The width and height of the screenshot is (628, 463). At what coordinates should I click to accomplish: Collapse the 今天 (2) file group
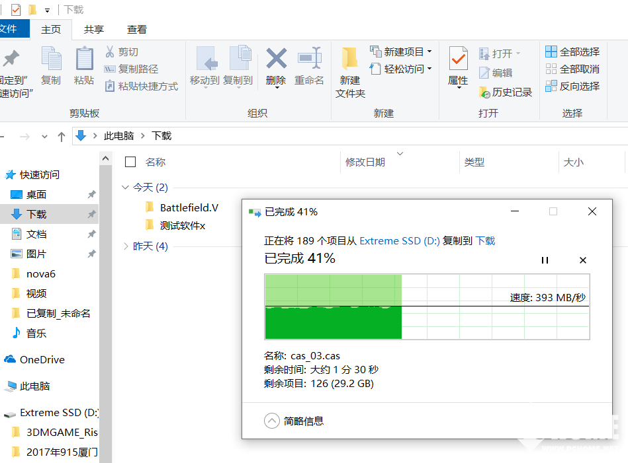click(x=126, y=188)
